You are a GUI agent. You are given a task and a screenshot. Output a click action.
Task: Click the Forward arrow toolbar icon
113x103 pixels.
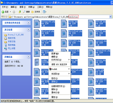click(14, 12)
